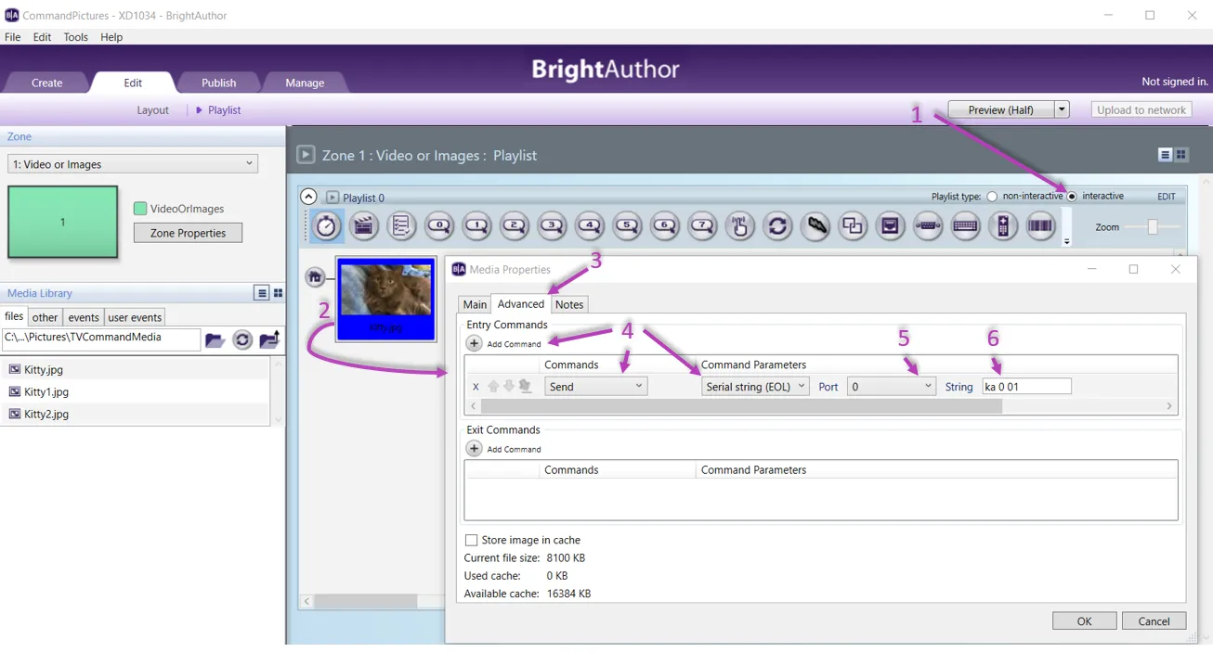The width and height of the screenshot is (1213, 665).
Task: Open the Send command dropdown
Action: [x=596, y=387]
